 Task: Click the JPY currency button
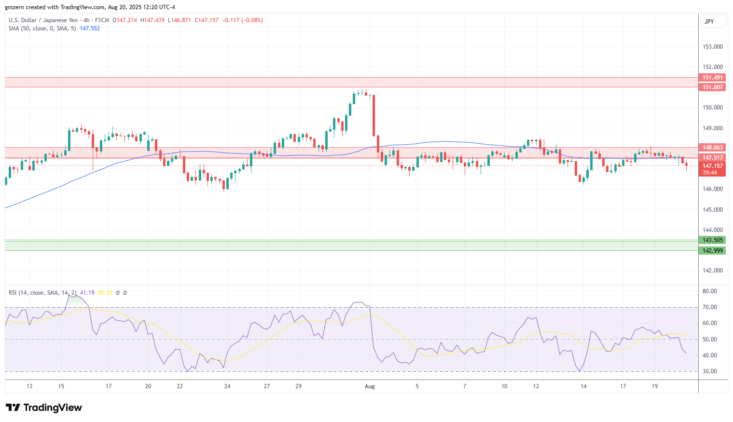coord(712,21)
